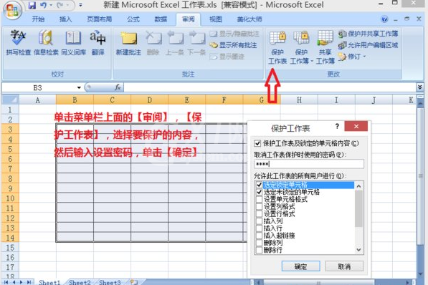This screenshot has width=428, height=285.
Task: Uncheck 选定未锁定的单元格 option
Action: pyautogui.click(x=259, y=192)
